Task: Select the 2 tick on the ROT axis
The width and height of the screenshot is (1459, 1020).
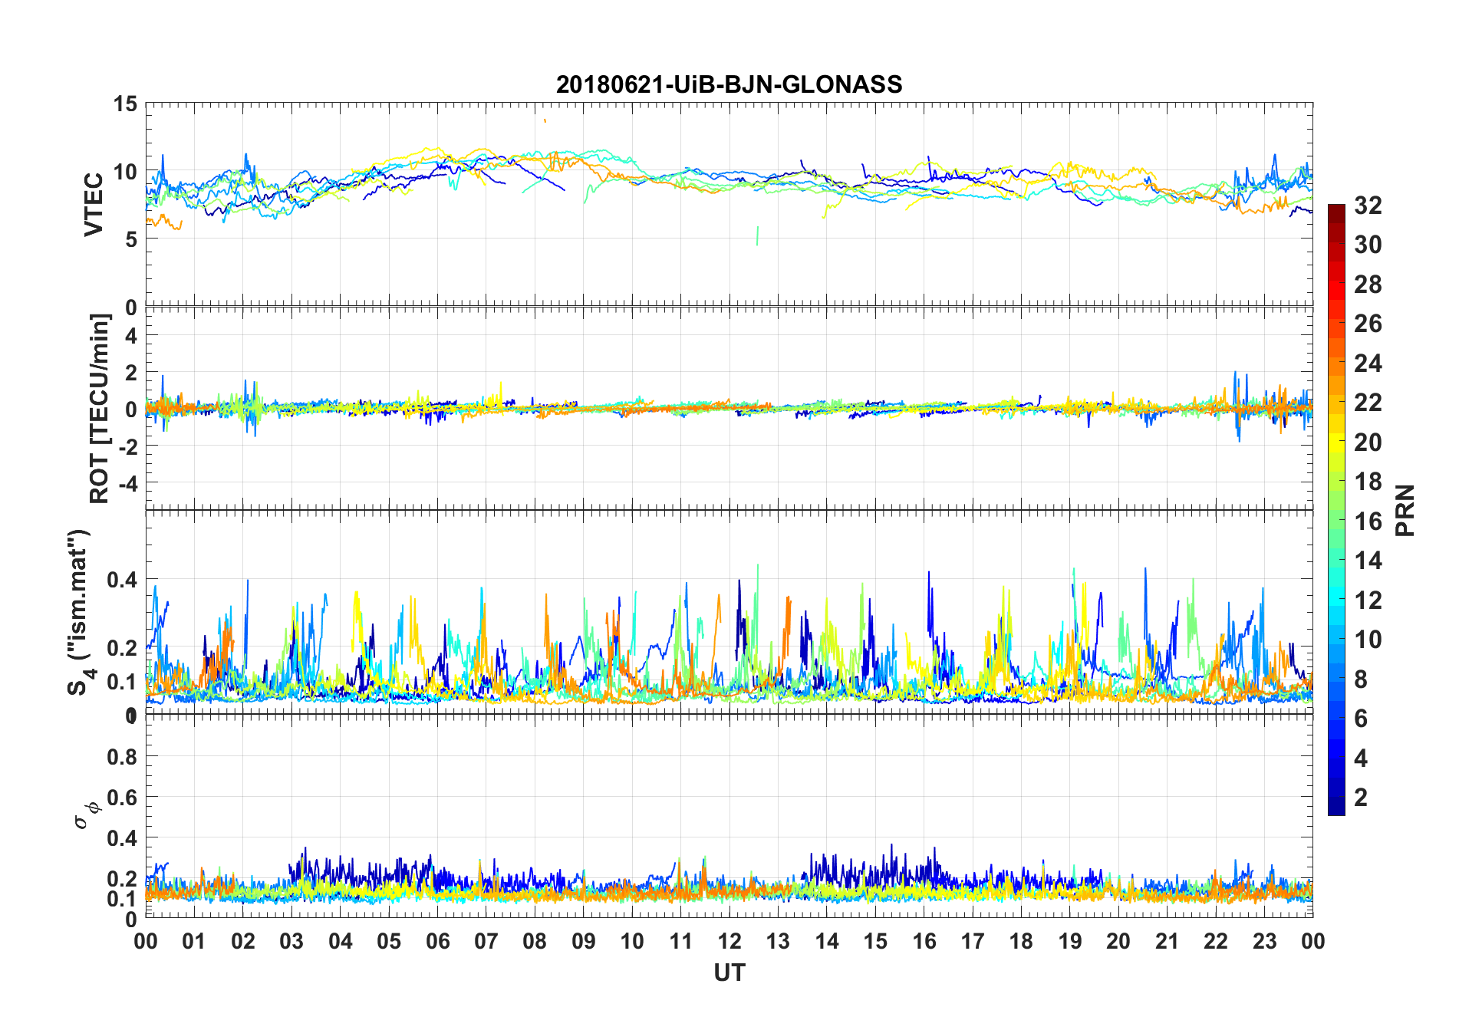Action: (131, 373)
